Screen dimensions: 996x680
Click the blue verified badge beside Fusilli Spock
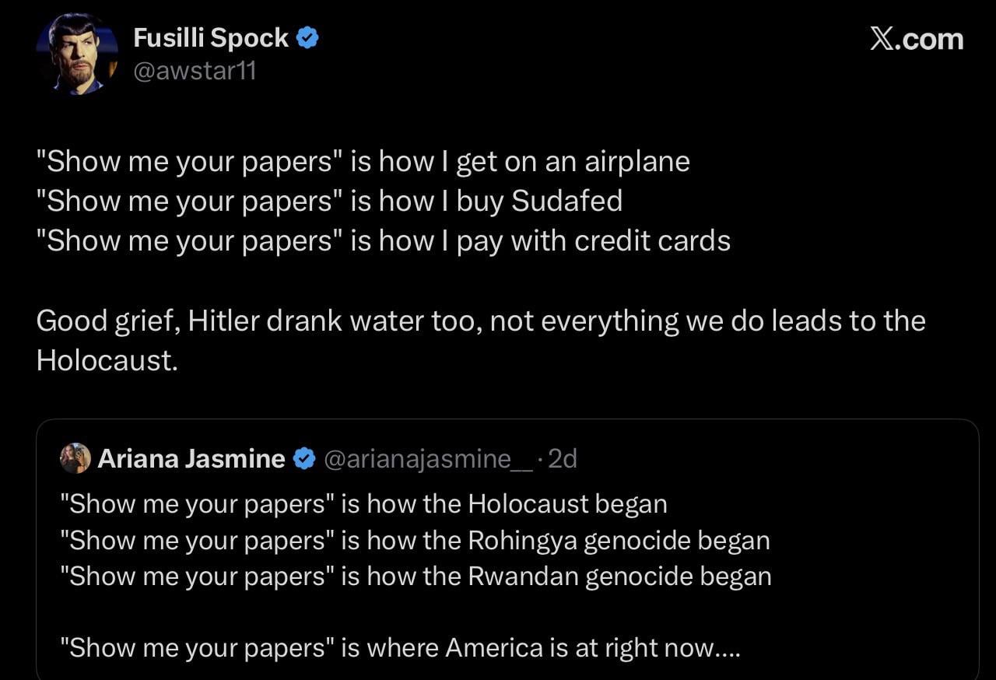(x=307, y=38)
